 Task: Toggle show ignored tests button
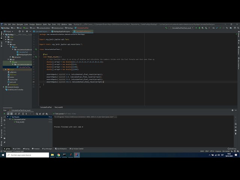(12, 114)
